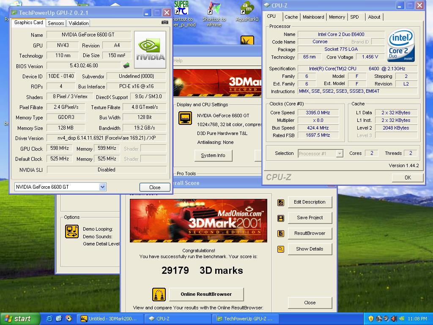Screen dimensions: 433x325
Task: Click the security shield tray icon
Action: (371, 319)
